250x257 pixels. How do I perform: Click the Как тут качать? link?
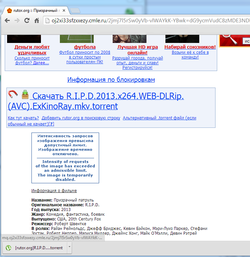(x=23, y=118)
